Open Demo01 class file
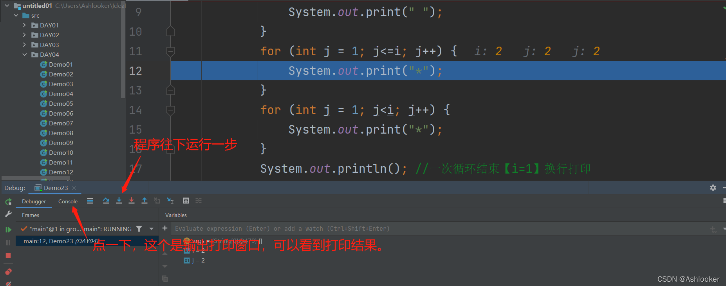 (57, 64)
